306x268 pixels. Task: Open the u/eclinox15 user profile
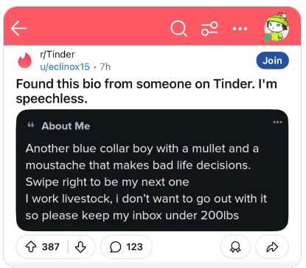click(65, 66)
